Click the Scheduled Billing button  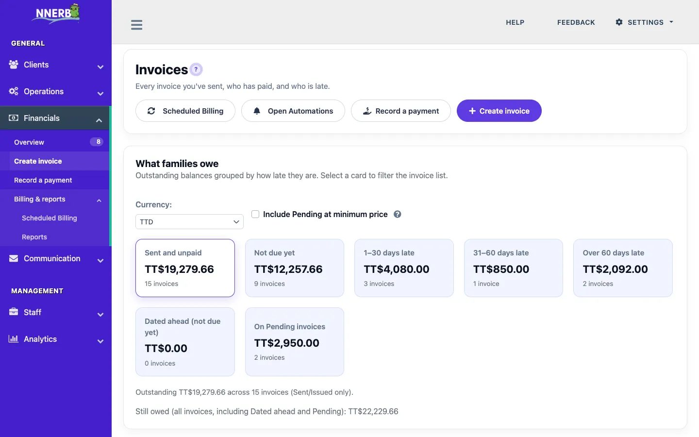pyautogui.click(x=185, y=111)
